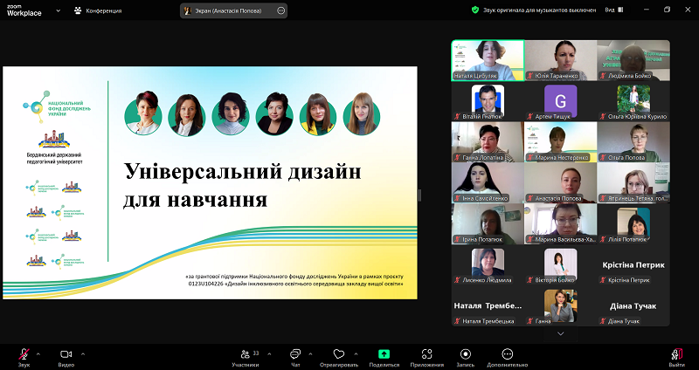
Task: Select Ганна participant tile at bottom
Action: click(x=560, y=306)
